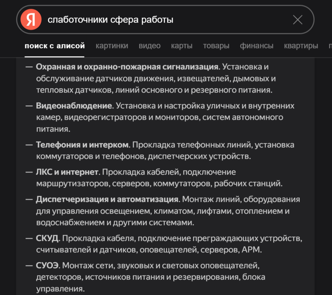Clear the search query with X icon
This screenshot has width=332, height=295.
tap(297, 20)
